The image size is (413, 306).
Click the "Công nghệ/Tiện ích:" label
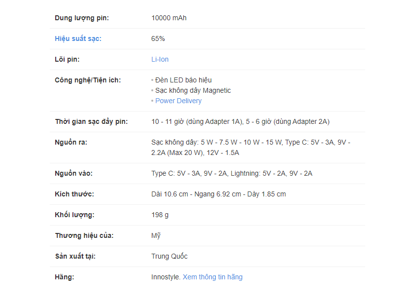(x=88, y=80)
